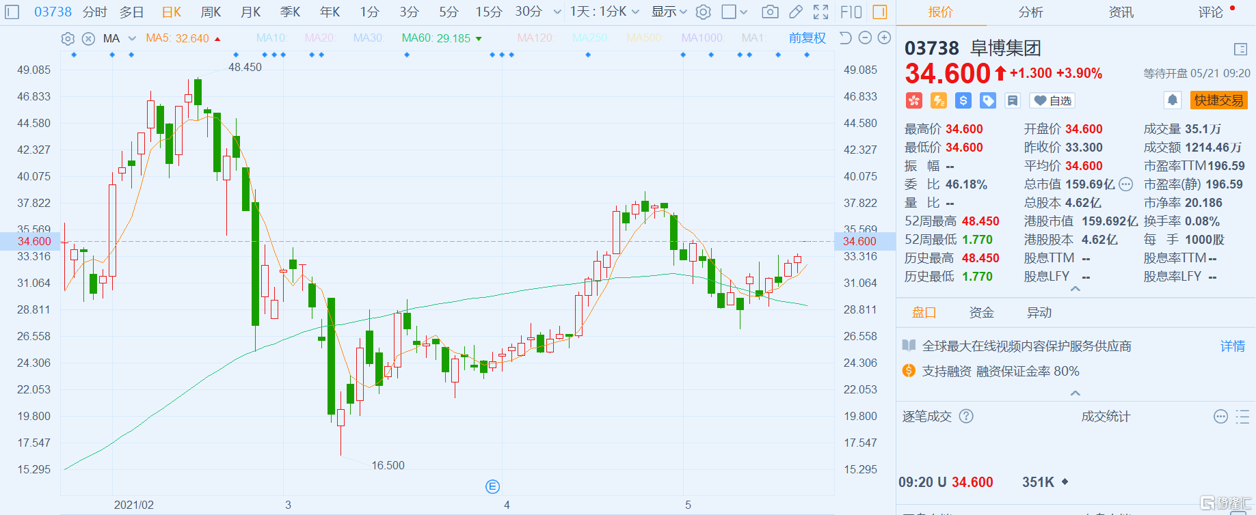Screen dimensions: 1256x515
Task: Open more options for 成交统计
Action: pyautogui.click(x=1220, y=416)
